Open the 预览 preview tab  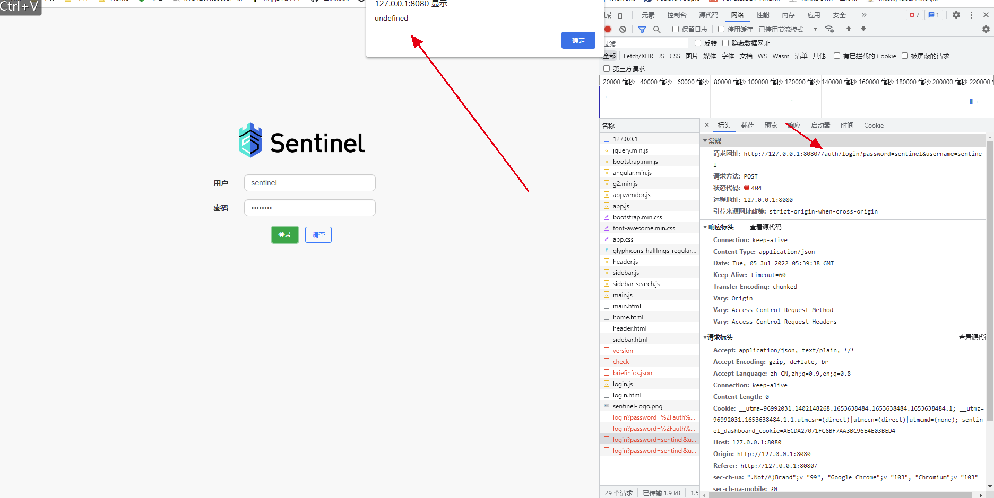click(771, 125)
